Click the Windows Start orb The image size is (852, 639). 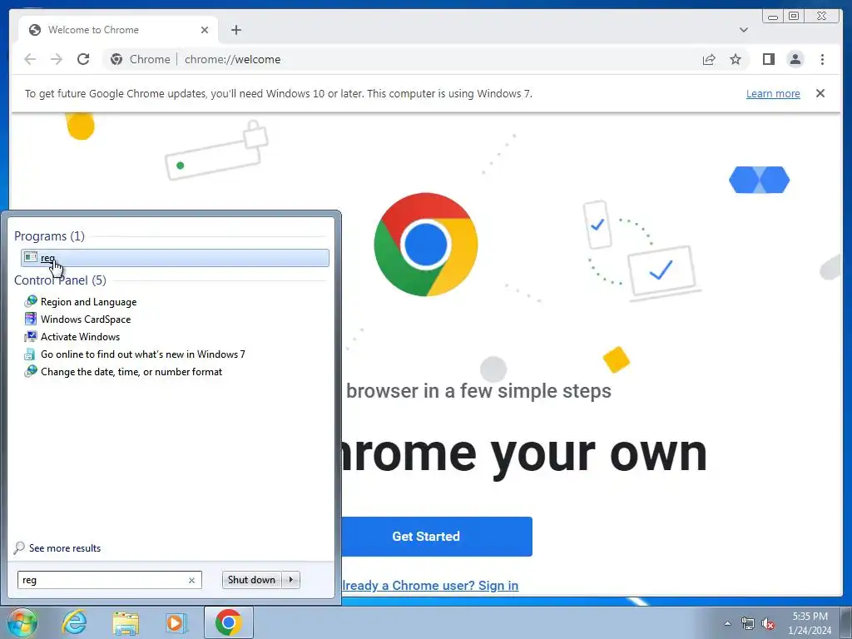22,622
